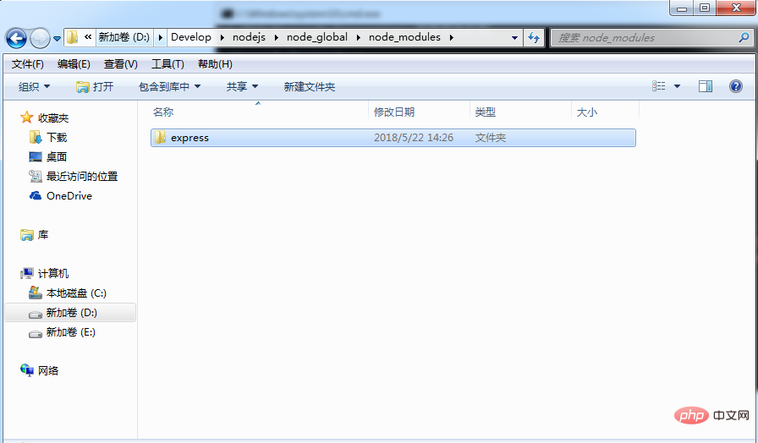The width and height of the screenshot is (758, 443).
Task: Expand arrow after node_modules breadcrumb
Action: pyautogui.click(x=452, y=37)
